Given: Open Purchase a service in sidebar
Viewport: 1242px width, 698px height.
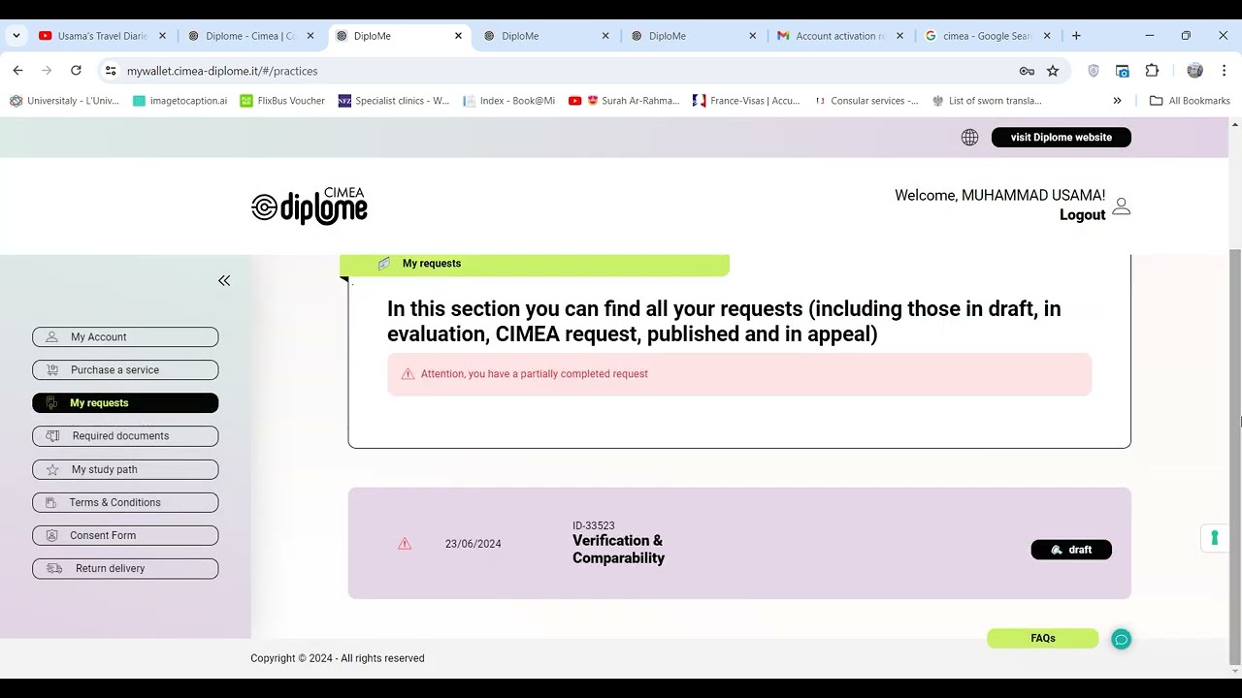Looking at the screenshot, I should click(x=125, y=370).
